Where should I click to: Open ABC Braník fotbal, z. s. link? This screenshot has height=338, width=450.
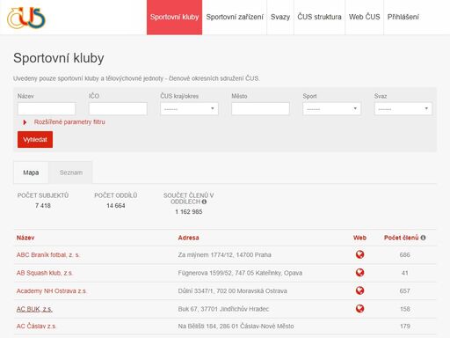pyautogui.click(x=48, y=254)
